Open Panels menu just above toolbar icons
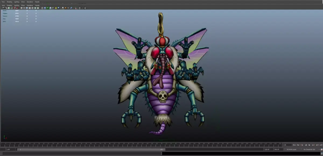323x156 pixels. (37, 5)
